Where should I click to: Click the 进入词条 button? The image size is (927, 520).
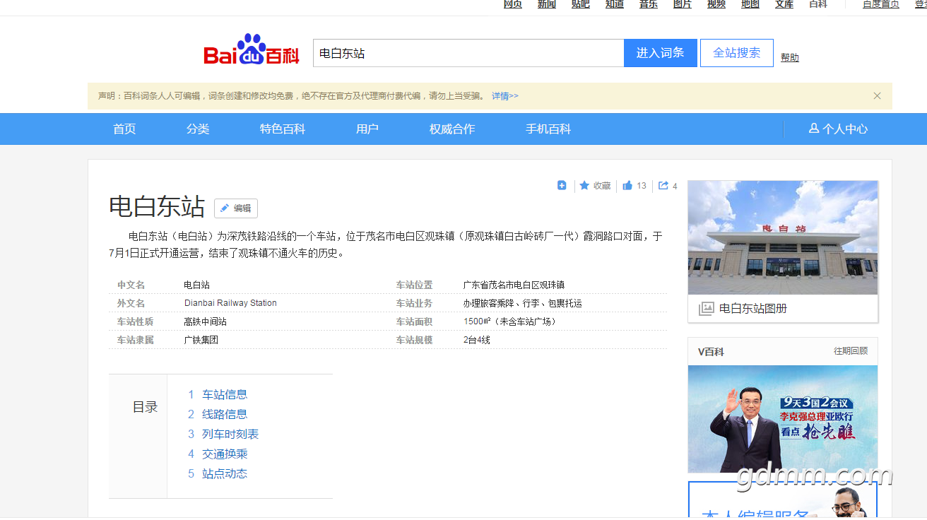pyautogui.click(x=661, y=53)
